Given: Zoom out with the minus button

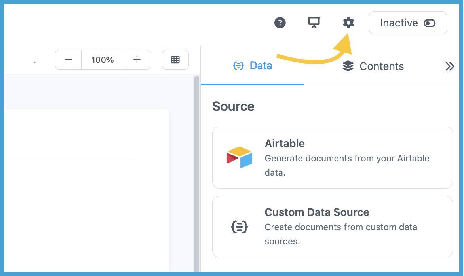Looking at the screenshot, I should 68,60.
